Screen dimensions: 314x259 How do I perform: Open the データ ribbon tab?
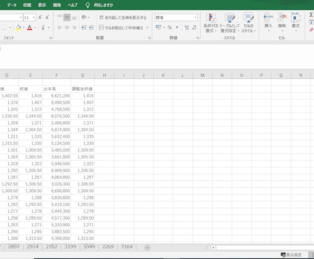point(12,5)
